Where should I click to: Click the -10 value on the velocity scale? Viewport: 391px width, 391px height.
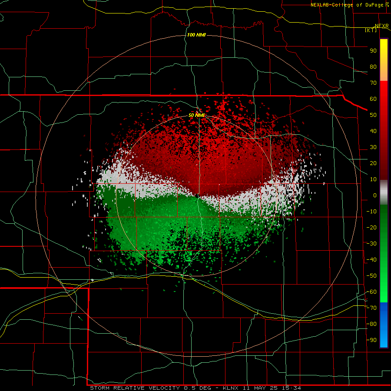pos(371,212)
